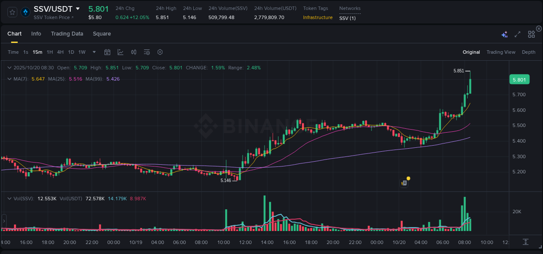Open chart settings via hexagon gear icon
Image resolution: width=543 pixels, height=254 pixels.
[x=160, y=52]
